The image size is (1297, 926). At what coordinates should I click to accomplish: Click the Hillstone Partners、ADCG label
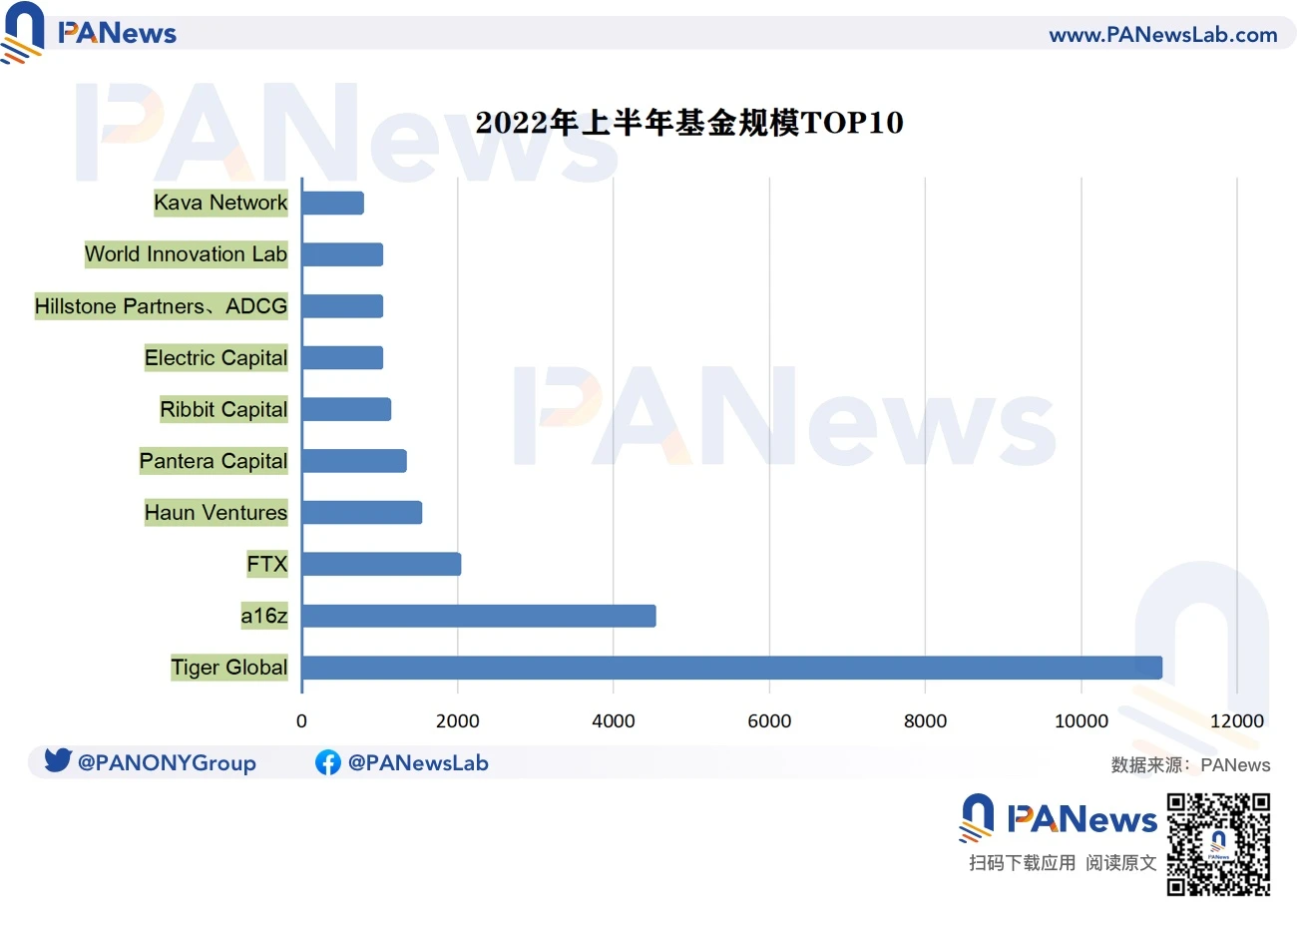[161, 306]
